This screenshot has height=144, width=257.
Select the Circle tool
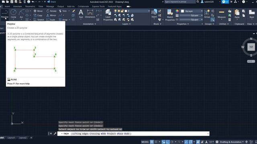click(13, 14)
